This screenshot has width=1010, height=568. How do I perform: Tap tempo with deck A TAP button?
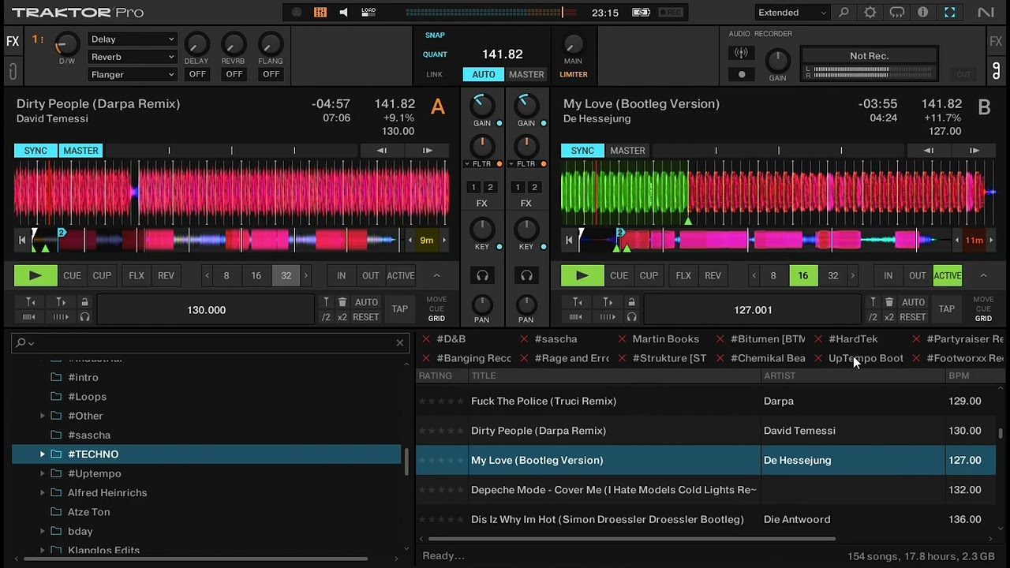coord(400,309)
